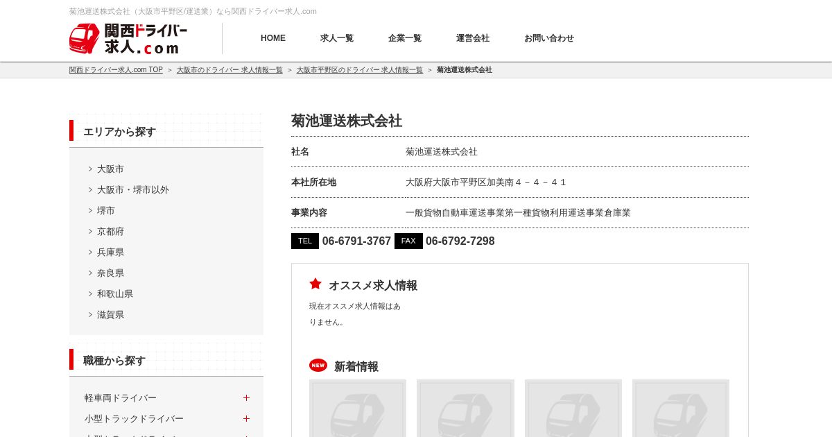Follow the 関西ドライバー求人.com TOP breadcrumb link
The height and width of the screenshot is (437, 832).
pos(116,70)
